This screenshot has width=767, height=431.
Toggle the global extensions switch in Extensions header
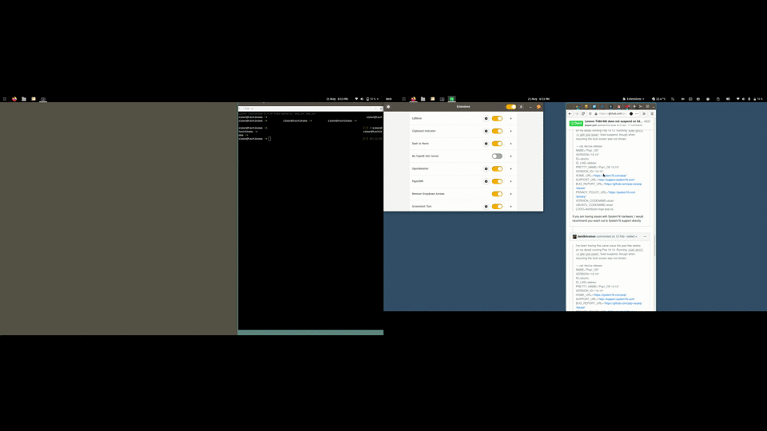pos(511,106)
